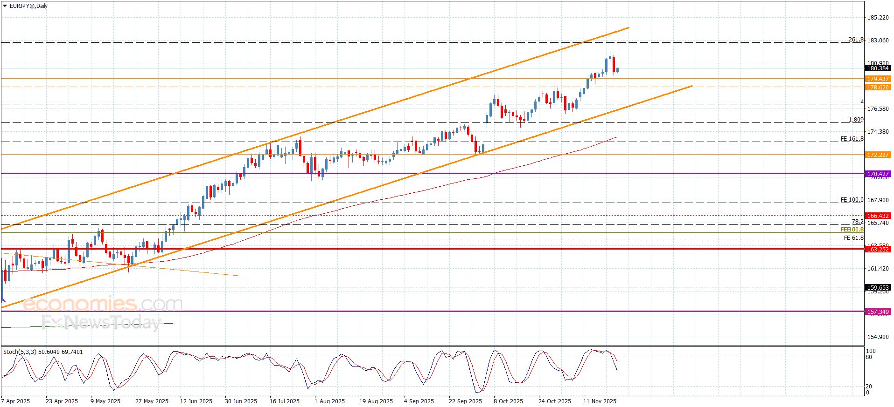The height and width of the screenshot is (407, 894).
Task: Select the 161.420 price axis label
Action: pyautogui.click(x=878, y=269)
